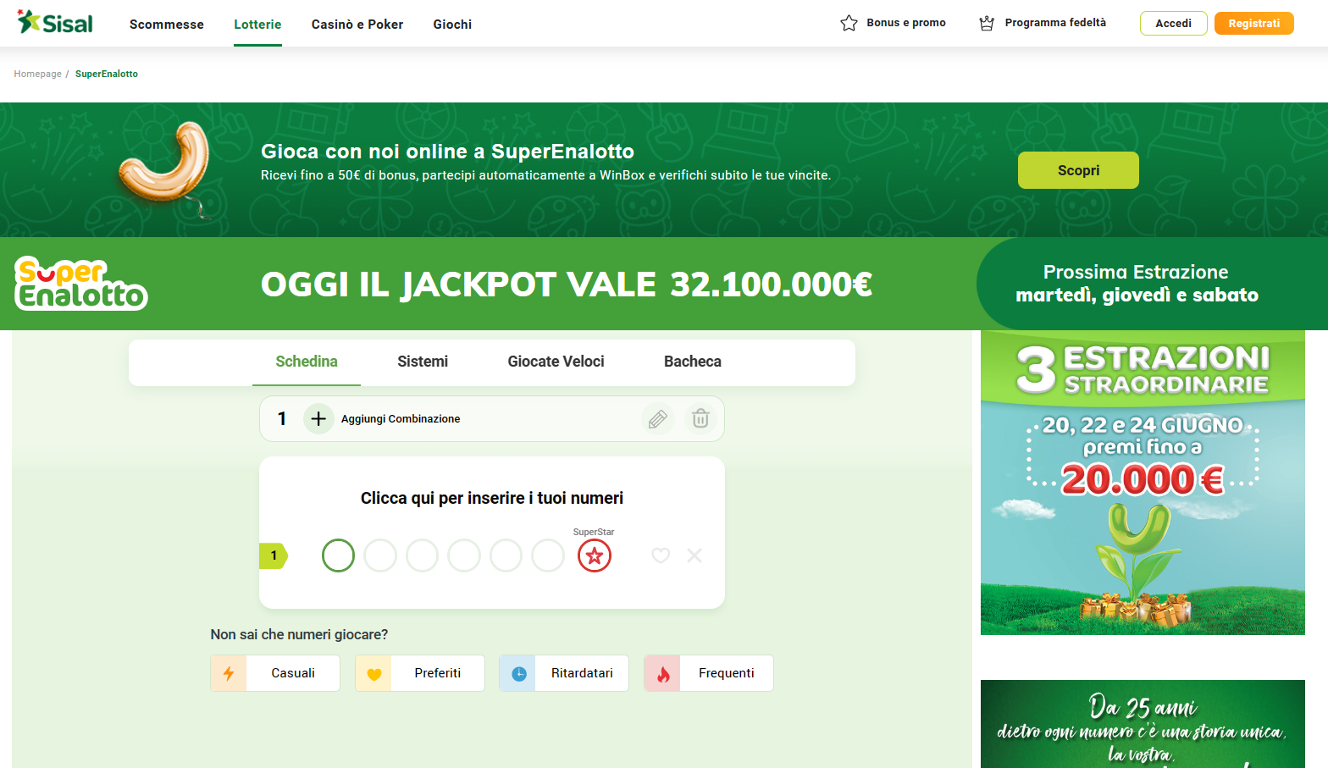
Task: Open the Giocate Veloci tab
Action: (x=556, y=362)
